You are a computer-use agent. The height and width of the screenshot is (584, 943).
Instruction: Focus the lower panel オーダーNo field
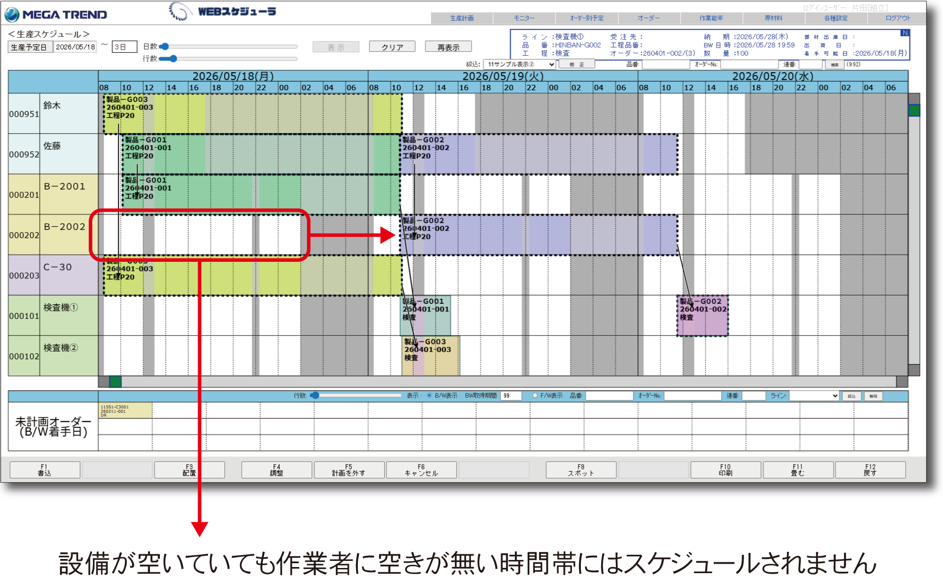(693, 396)
